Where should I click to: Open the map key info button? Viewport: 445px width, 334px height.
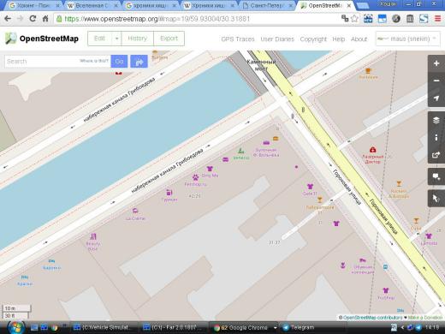click(x=436, y=138)
